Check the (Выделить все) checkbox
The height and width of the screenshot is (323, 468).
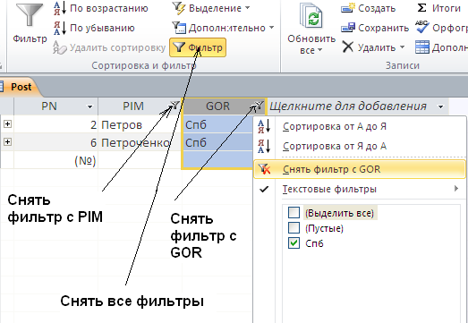[x=294, y=213]
